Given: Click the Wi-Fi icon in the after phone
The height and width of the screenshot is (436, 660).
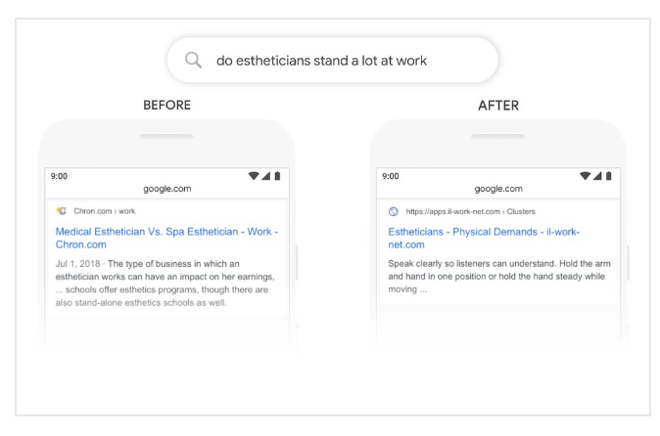Looking at the screenshot, I should pos(585,176).
